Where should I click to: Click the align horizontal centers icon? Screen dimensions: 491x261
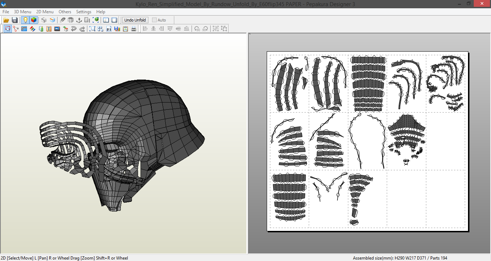point(153,29)
